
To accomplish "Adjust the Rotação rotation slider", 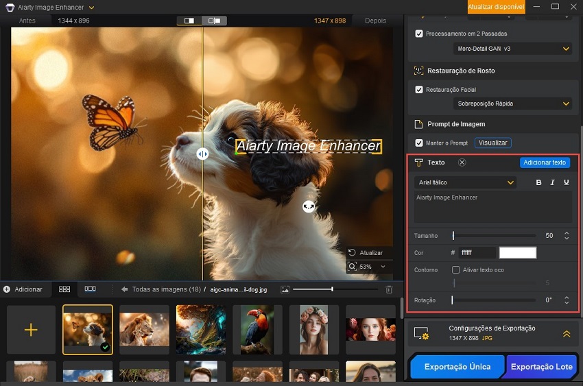I will 494,300.
